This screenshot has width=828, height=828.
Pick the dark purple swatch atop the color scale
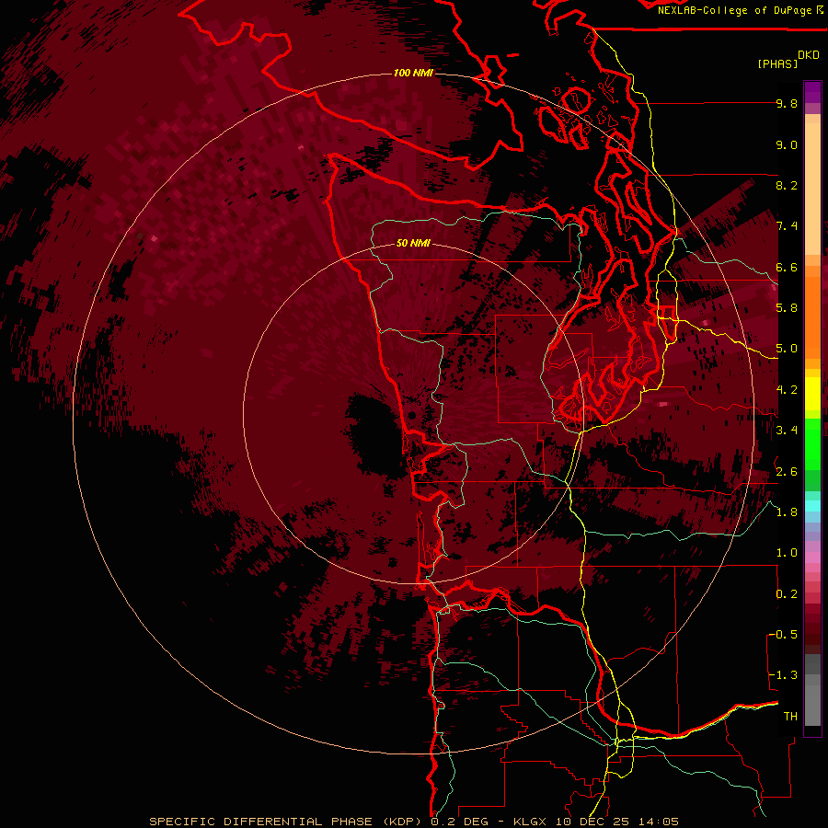click(x=812, y=92)
